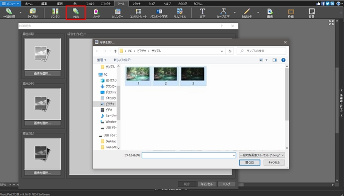The width and height of the screenshot is (344, 196).
Task: Open the Contact Sheet tool
Action: coord(138,13)
